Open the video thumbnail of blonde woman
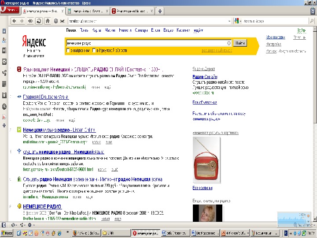 [207, 213]
